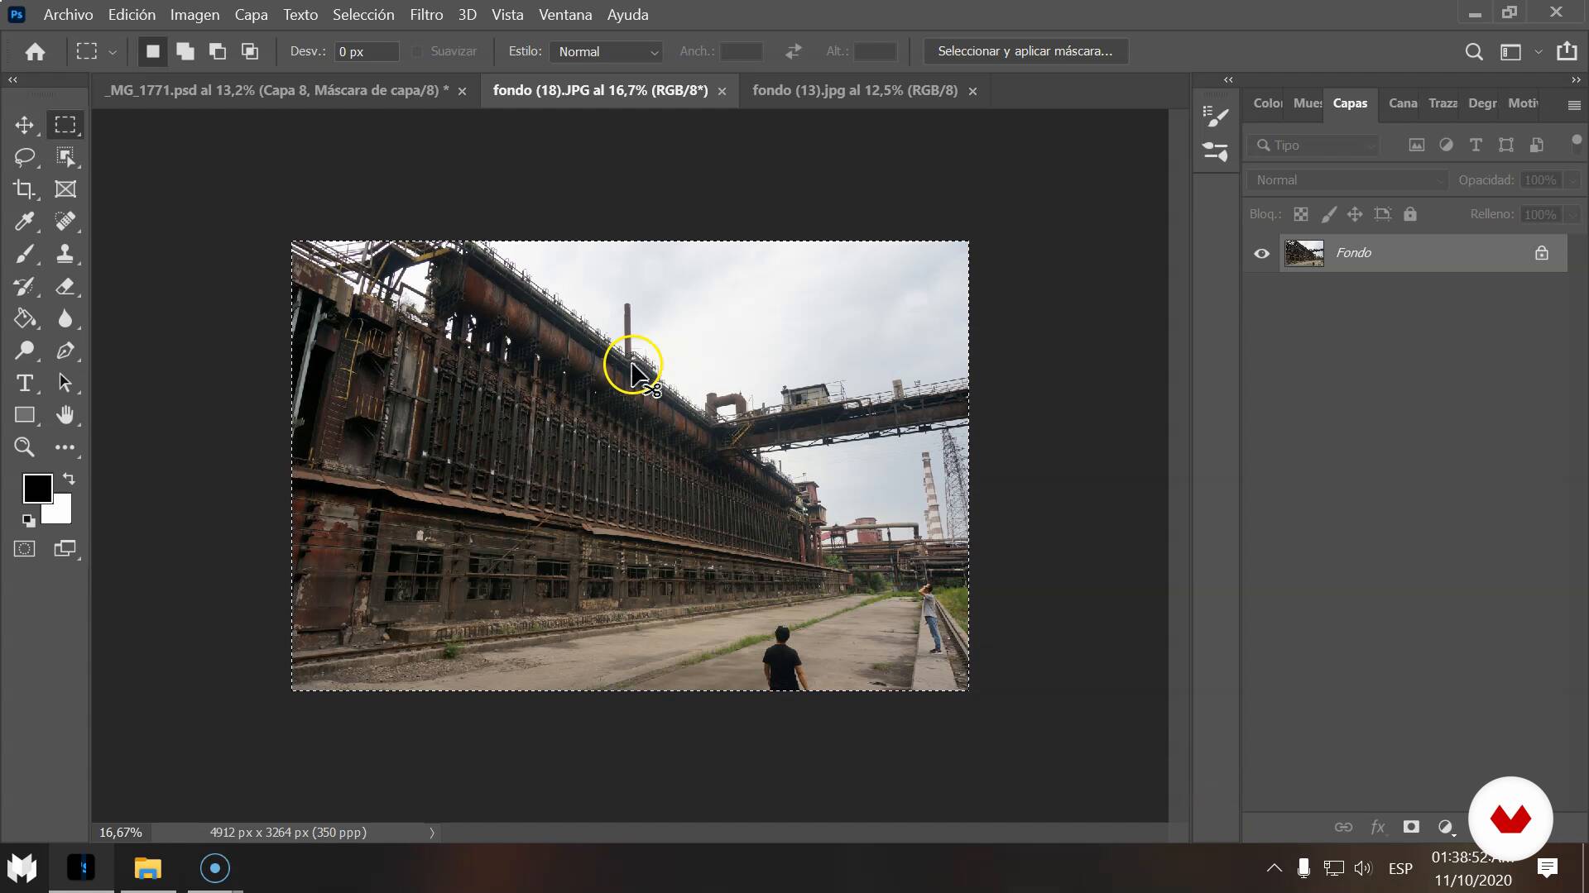
Task: Select the Horizontal Type tool
Action: tap(24, 383)
